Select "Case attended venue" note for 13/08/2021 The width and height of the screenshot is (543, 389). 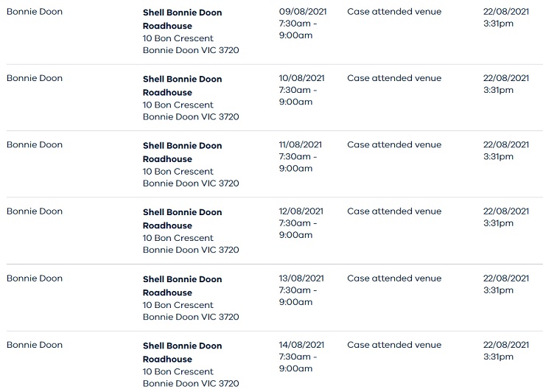click(x=394, y=278)
